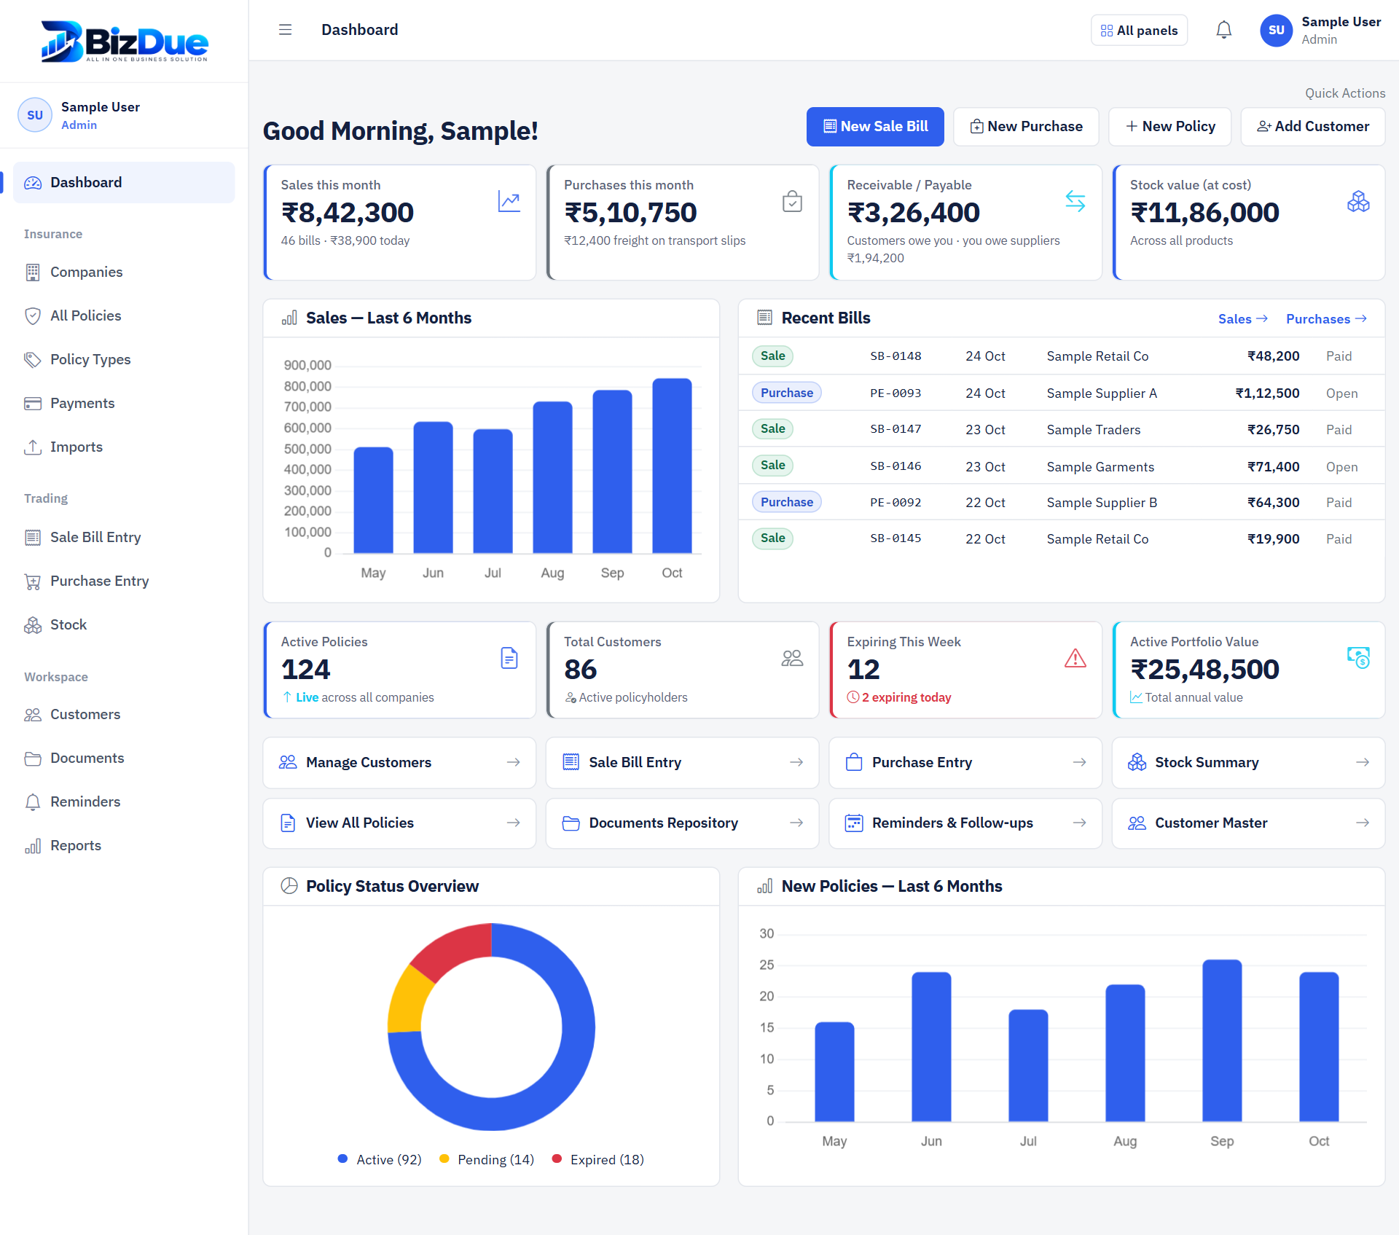The image size is (1399, 1235).
Task: Follow the Purchases link in Recent Bills
Action: point(1326,319)
